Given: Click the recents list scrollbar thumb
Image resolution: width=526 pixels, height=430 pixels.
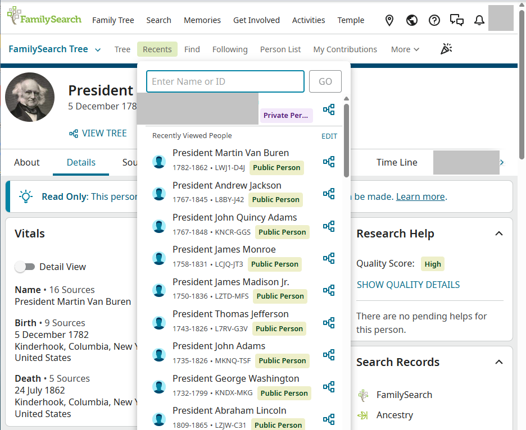Looking at the screenshot, I should coord(347,140).
